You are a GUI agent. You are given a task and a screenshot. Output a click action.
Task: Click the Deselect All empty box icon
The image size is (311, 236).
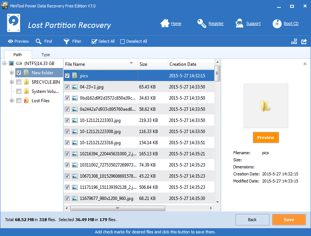123,42
